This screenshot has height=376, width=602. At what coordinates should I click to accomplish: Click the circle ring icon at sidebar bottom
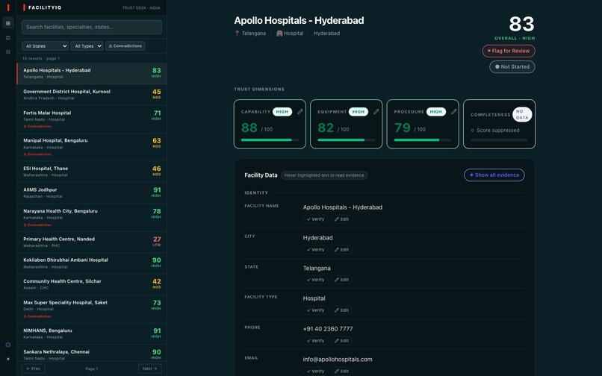point(8,345)
